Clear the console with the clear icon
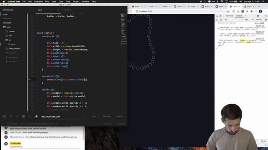 (221, 20)
